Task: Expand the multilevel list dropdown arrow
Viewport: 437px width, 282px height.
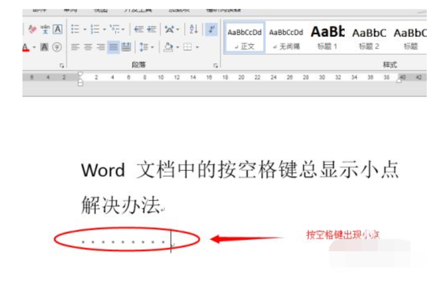Action: [x=123, y=29]
